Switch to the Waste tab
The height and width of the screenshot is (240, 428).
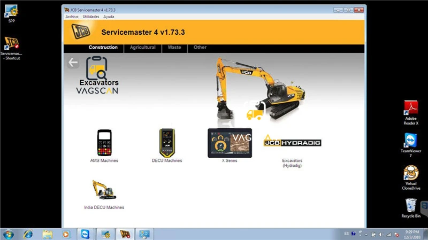174,48
